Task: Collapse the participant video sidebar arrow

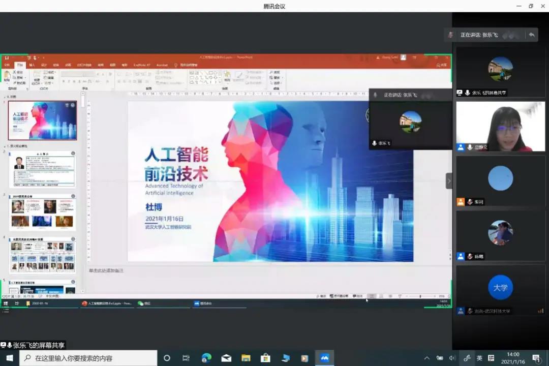Action: (x=449, y=181)
